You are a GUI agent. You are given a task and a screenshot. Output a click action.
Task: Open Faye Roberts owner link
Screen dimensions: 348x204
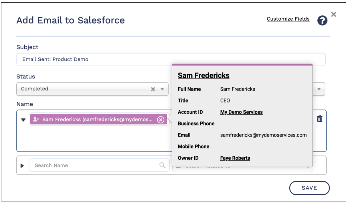pyautogui.click(x=235, y=158)
